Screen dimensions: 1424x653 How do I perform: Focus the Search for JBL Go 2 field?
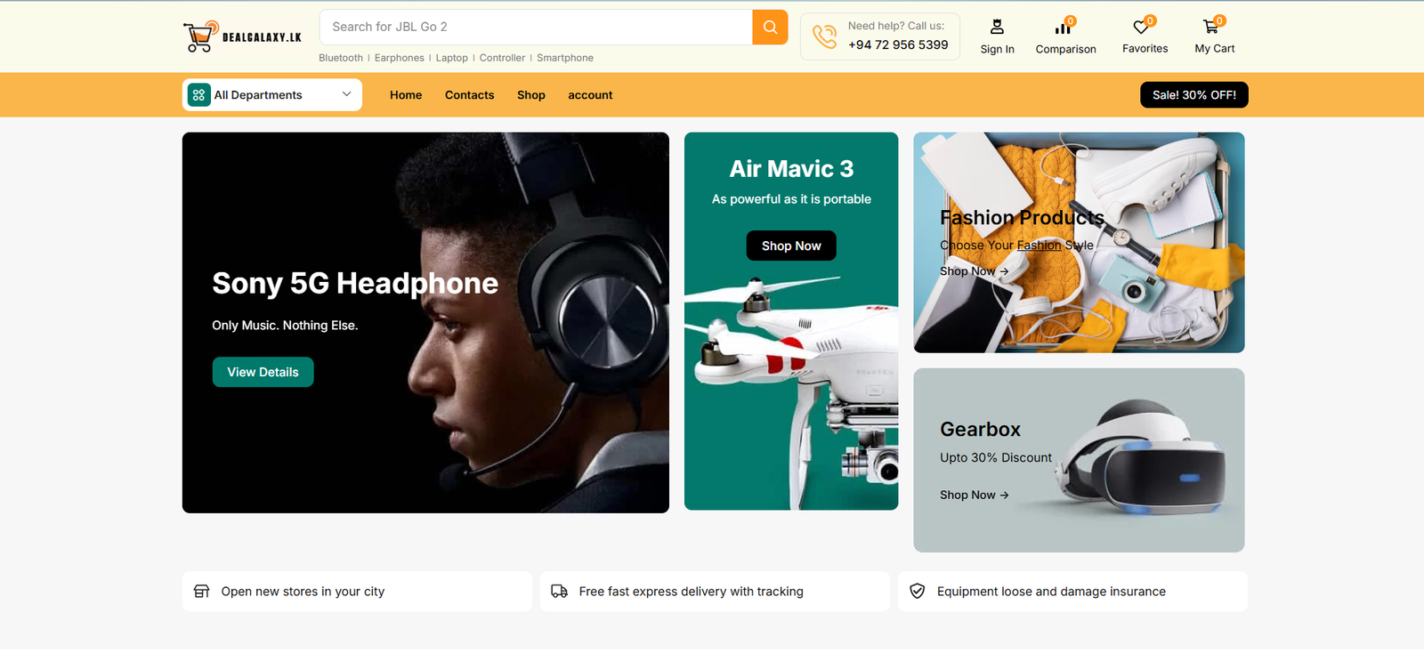point(536,28)
